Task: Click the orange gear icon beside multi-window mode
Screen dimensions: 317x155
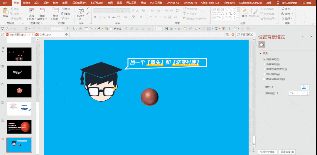Action: (x=233, y=35)
